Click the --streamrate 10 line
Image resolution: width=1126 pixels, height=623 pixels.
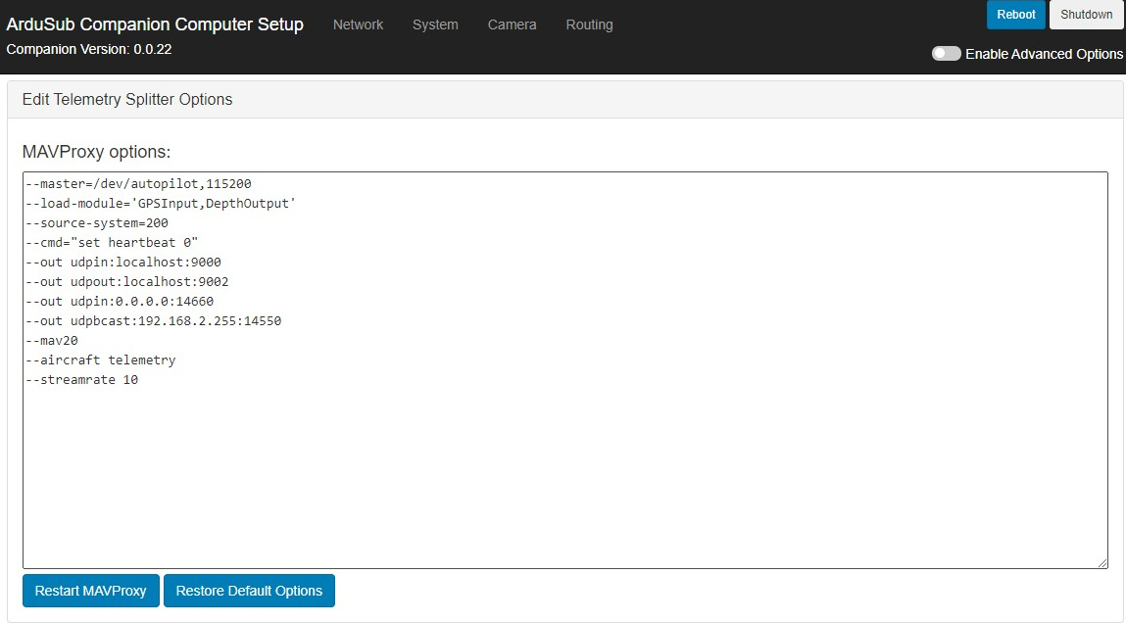click(x=82, y=380)
